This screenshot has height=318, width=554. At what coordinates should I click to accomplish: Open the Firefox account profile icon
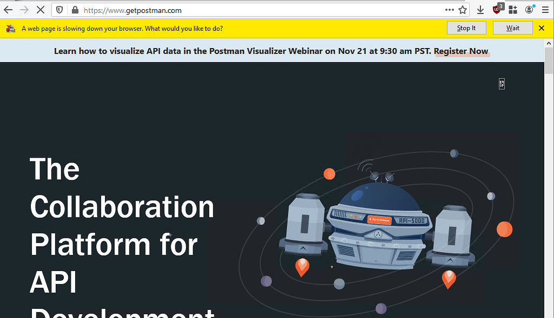coord(529,9)
